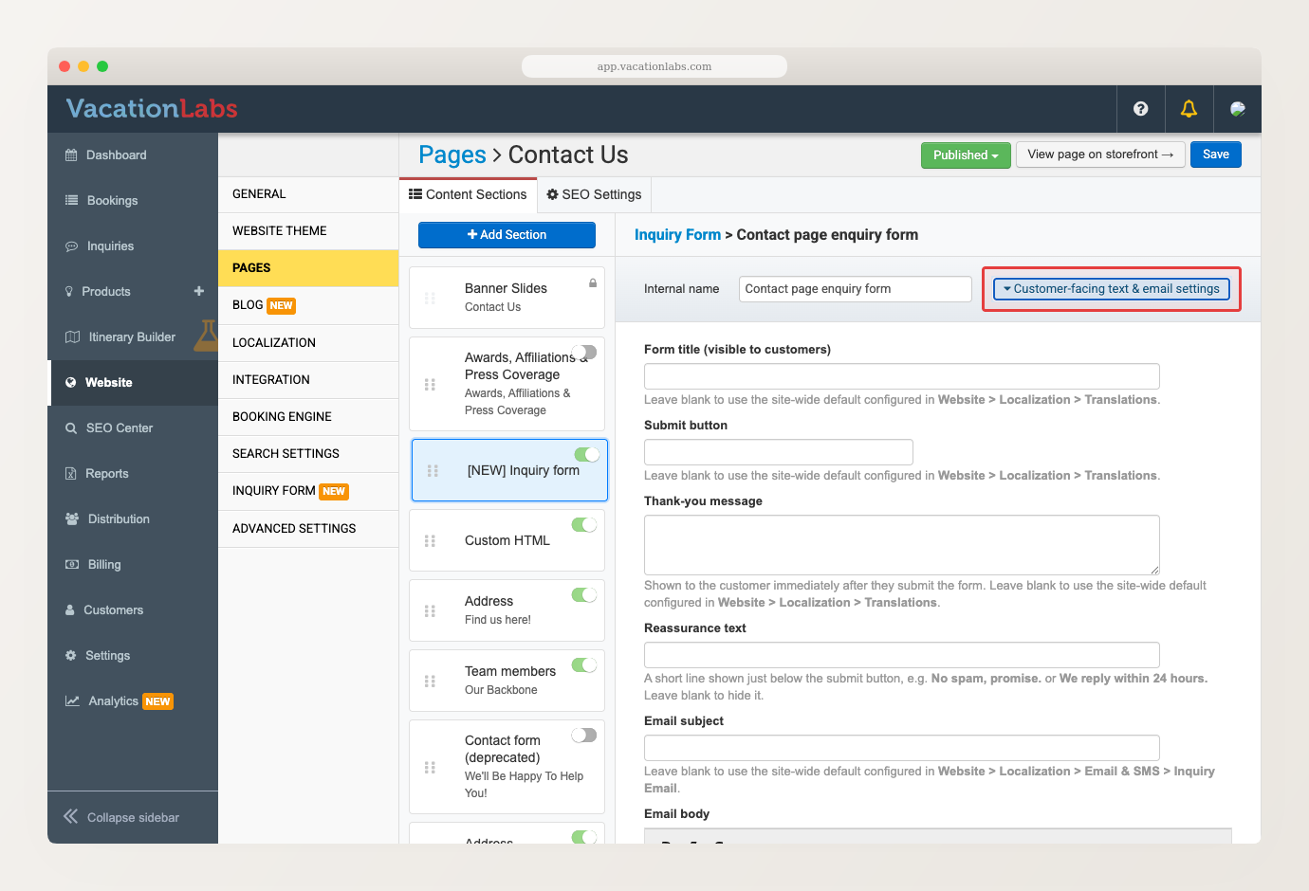1309x891 pixels.
Task: Click the Add Section button
Action: point(507,235)
